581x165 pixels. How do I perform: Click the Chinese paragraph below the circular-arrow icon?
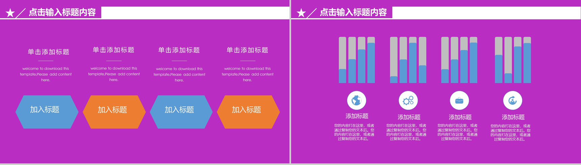click(511, 132)
